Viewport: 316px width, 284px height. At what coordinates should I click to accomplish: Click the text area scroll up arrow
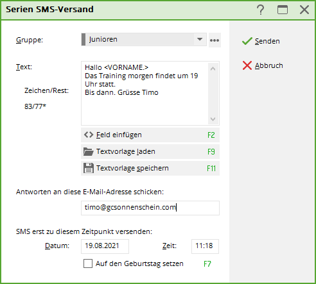213,69
